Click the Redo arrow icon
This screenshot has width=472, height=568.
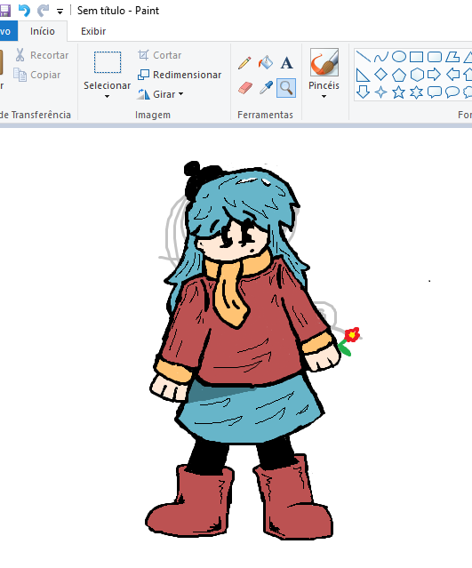tap(43, 11)
